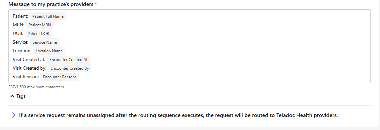This screenshot has height=130, width=380.
Task: Select the Service Name tag
Action: [x=45, y=42]
